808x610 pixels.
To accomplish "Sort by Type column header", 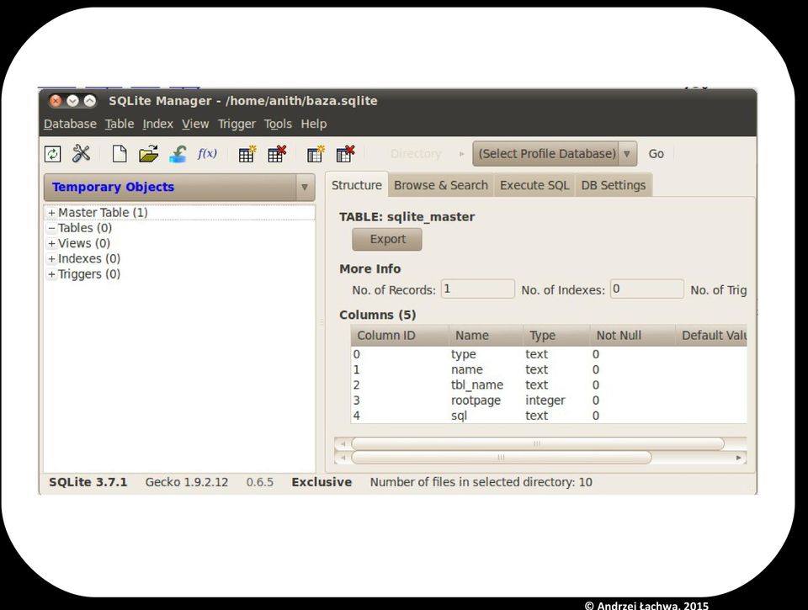I will pos(556,336).
